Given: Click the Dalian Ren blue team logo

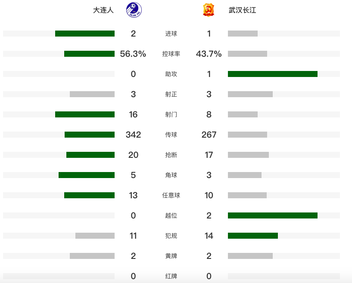Looking at the screenshot, I should 134,10.
